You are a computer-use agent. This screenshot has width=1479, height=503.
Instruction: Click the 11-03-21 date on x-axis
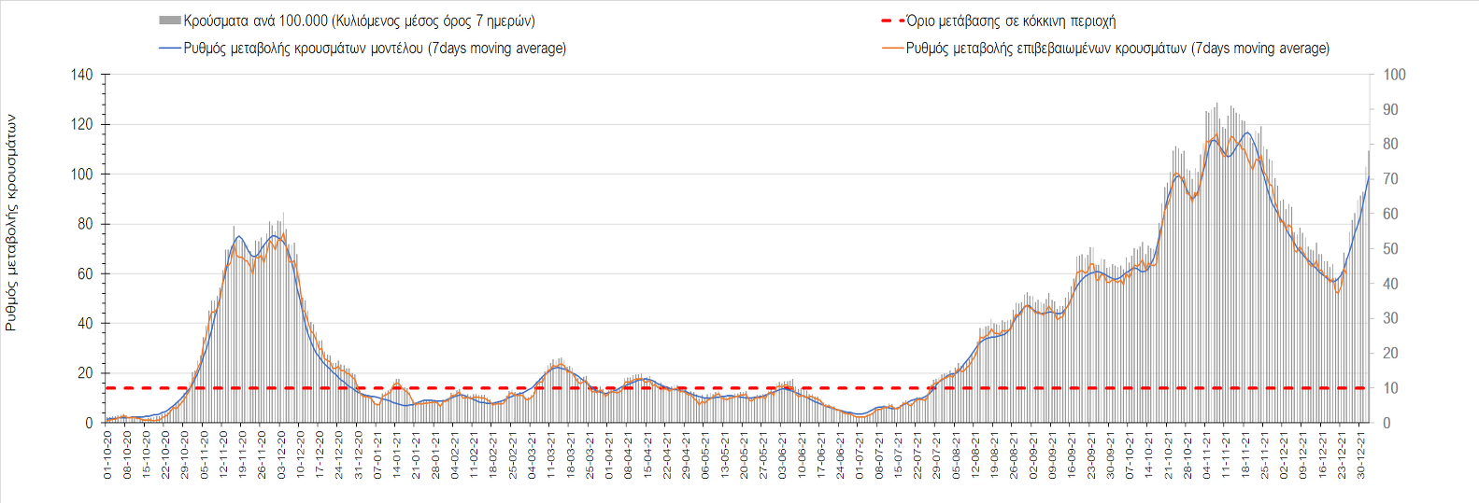pyautogui.click(x=551, y=455)
